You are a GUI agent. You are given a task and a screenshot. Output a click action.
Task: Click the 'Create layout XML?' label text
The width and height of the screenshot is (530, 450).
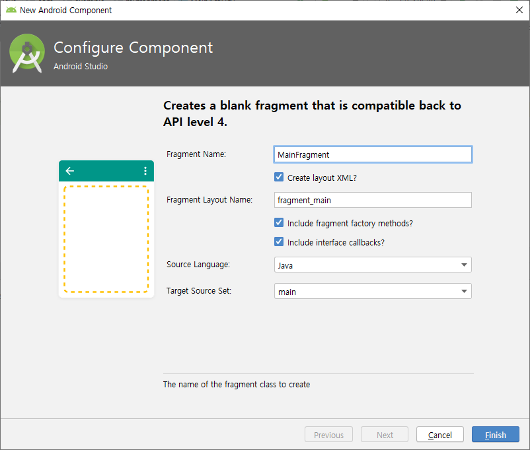tap(322, 178)
